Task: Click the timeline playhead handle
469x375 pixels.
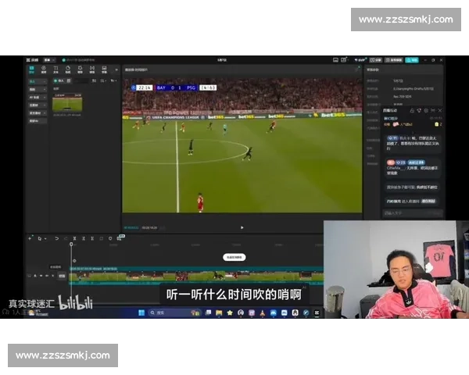Action: 71,245
